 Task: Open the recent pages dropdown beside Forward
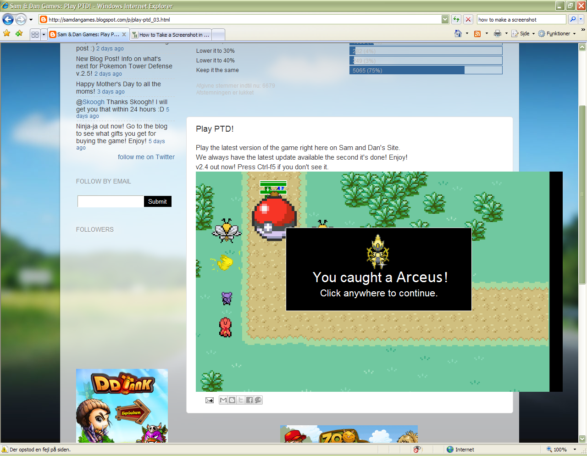[x=31, y=20]
